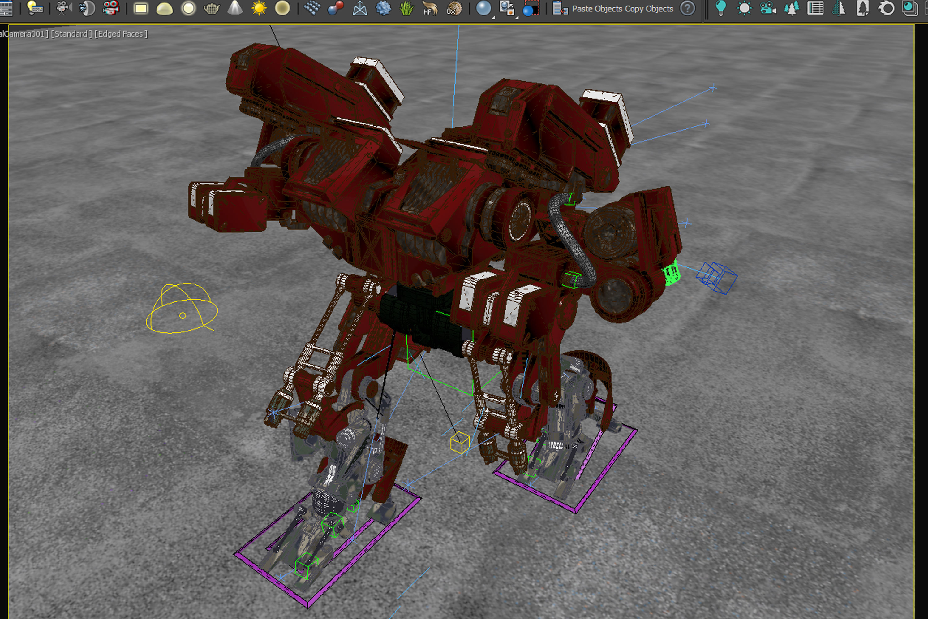
Task: Select the blue wireframe camera object
Action: 716,278
